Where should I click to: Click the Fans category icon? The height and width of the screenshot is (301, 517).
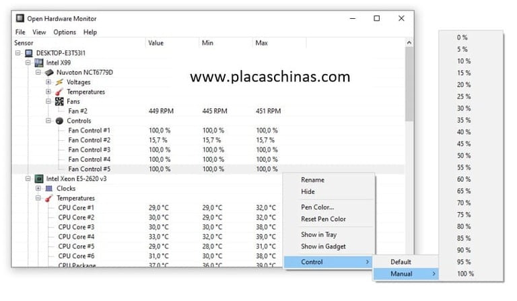click(59, 102)
